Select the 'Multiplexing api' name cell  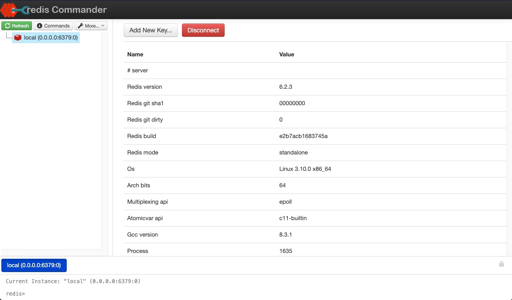pyautogui.click(x=147, y=201)
